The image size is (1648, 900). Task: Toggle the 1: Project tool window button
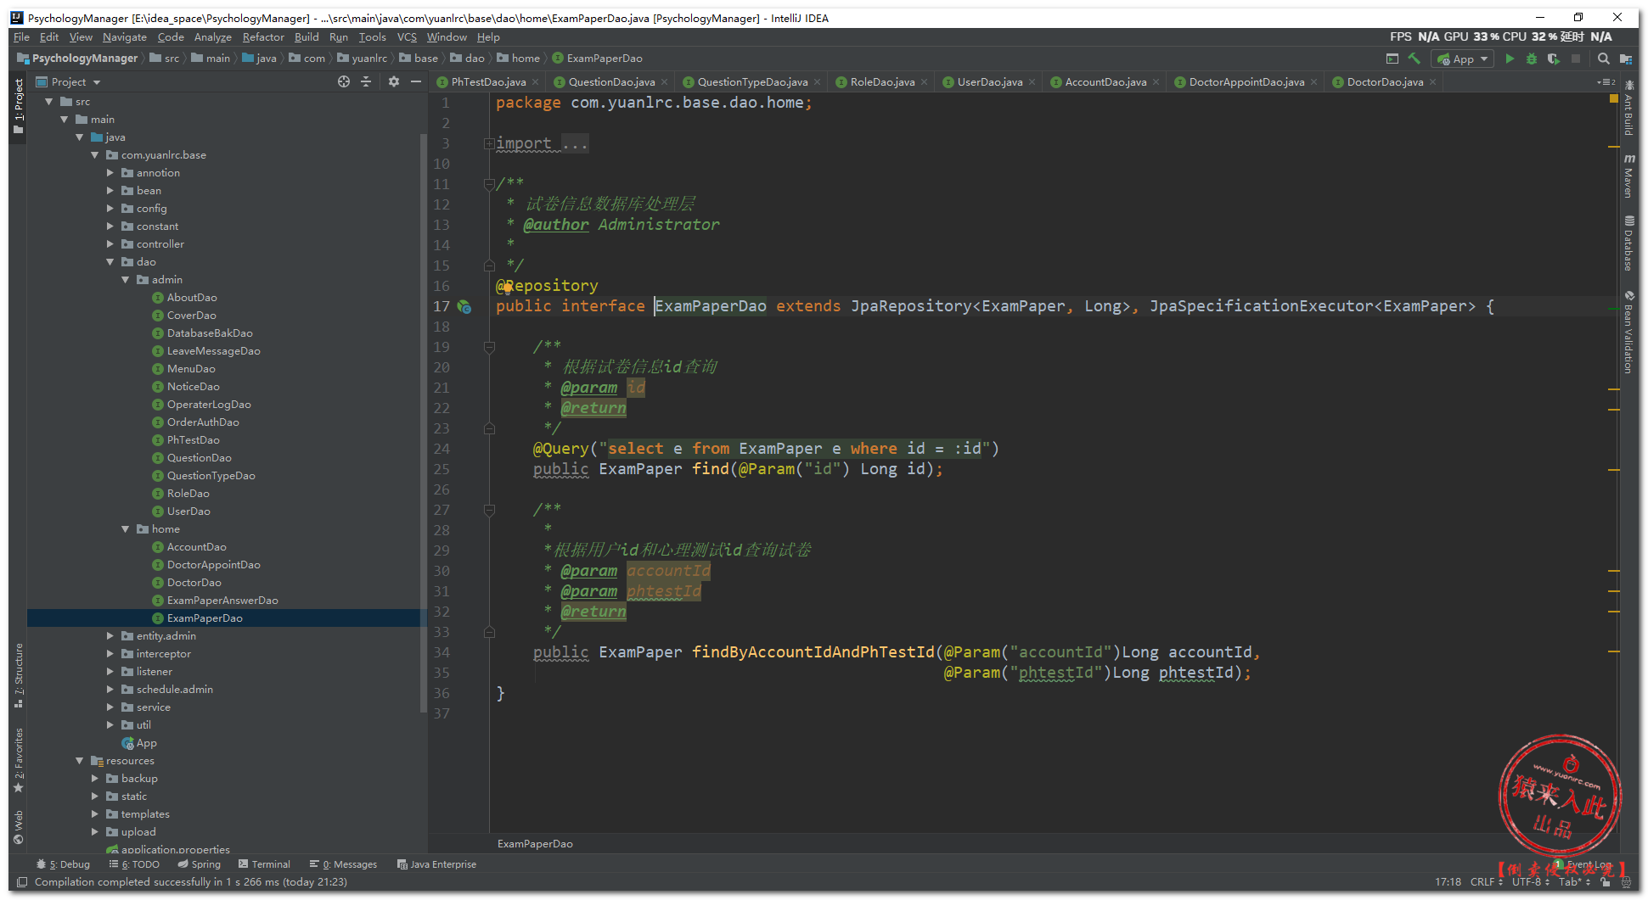pyautogui.click(x=19, y=106)
